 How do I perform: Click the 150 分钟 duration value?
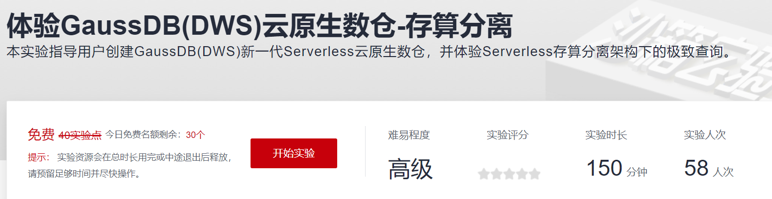tap(617, 169)
